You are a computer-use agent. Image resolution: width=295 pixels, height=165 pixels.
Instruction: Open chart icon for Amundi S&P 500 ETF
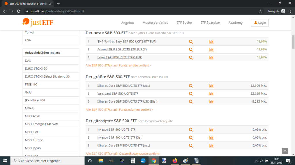click(x=211, y=49)
